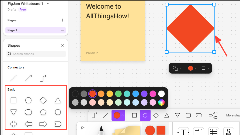This screenshot has width=240, height=135.
Task: Click the Free plan badge
Action: [x=23, y=9]
